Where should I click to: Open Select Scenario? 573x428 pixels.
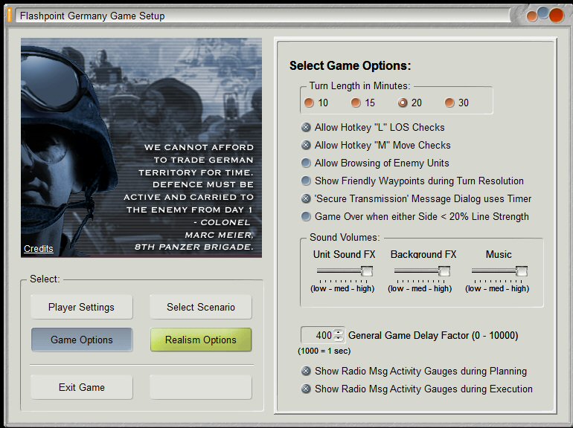point(201,307)
